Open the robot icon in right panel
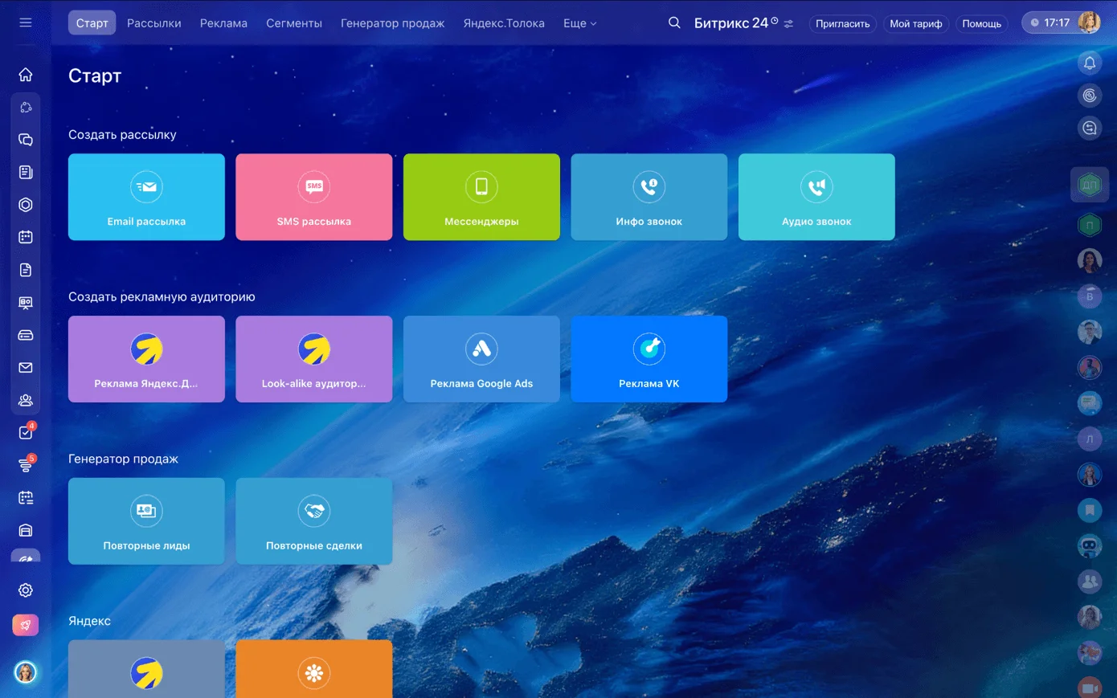Screen dimensions: 1117x698 point(1090,545)
